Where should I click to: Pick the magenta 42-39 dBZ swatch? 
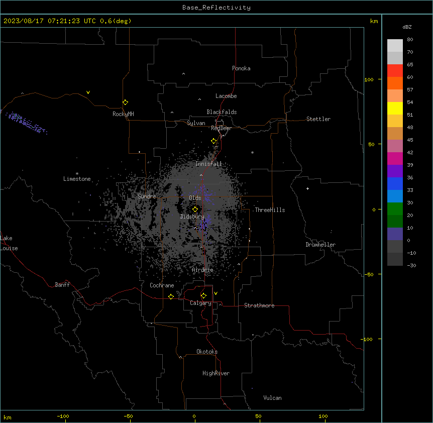pyautogui.click(x=395, y=158)
